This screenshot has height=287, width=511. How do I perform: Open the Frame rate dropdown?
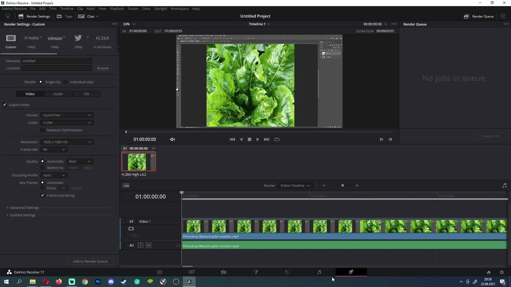click(53, 149)
